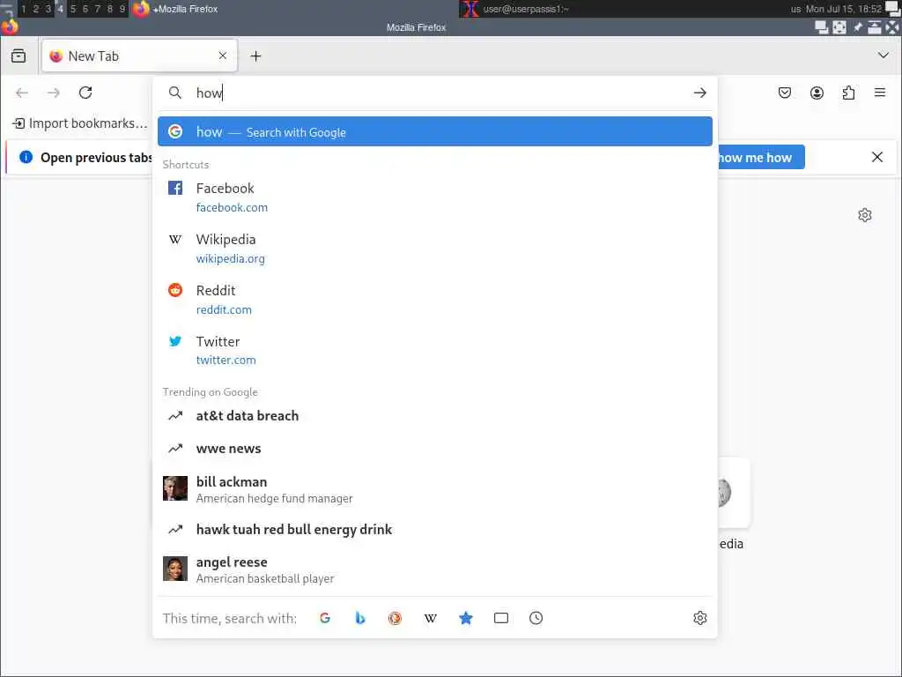Open the Firefox account icon
The width and height of the screenshot is (902, 677).
click(x=817, y=93)
